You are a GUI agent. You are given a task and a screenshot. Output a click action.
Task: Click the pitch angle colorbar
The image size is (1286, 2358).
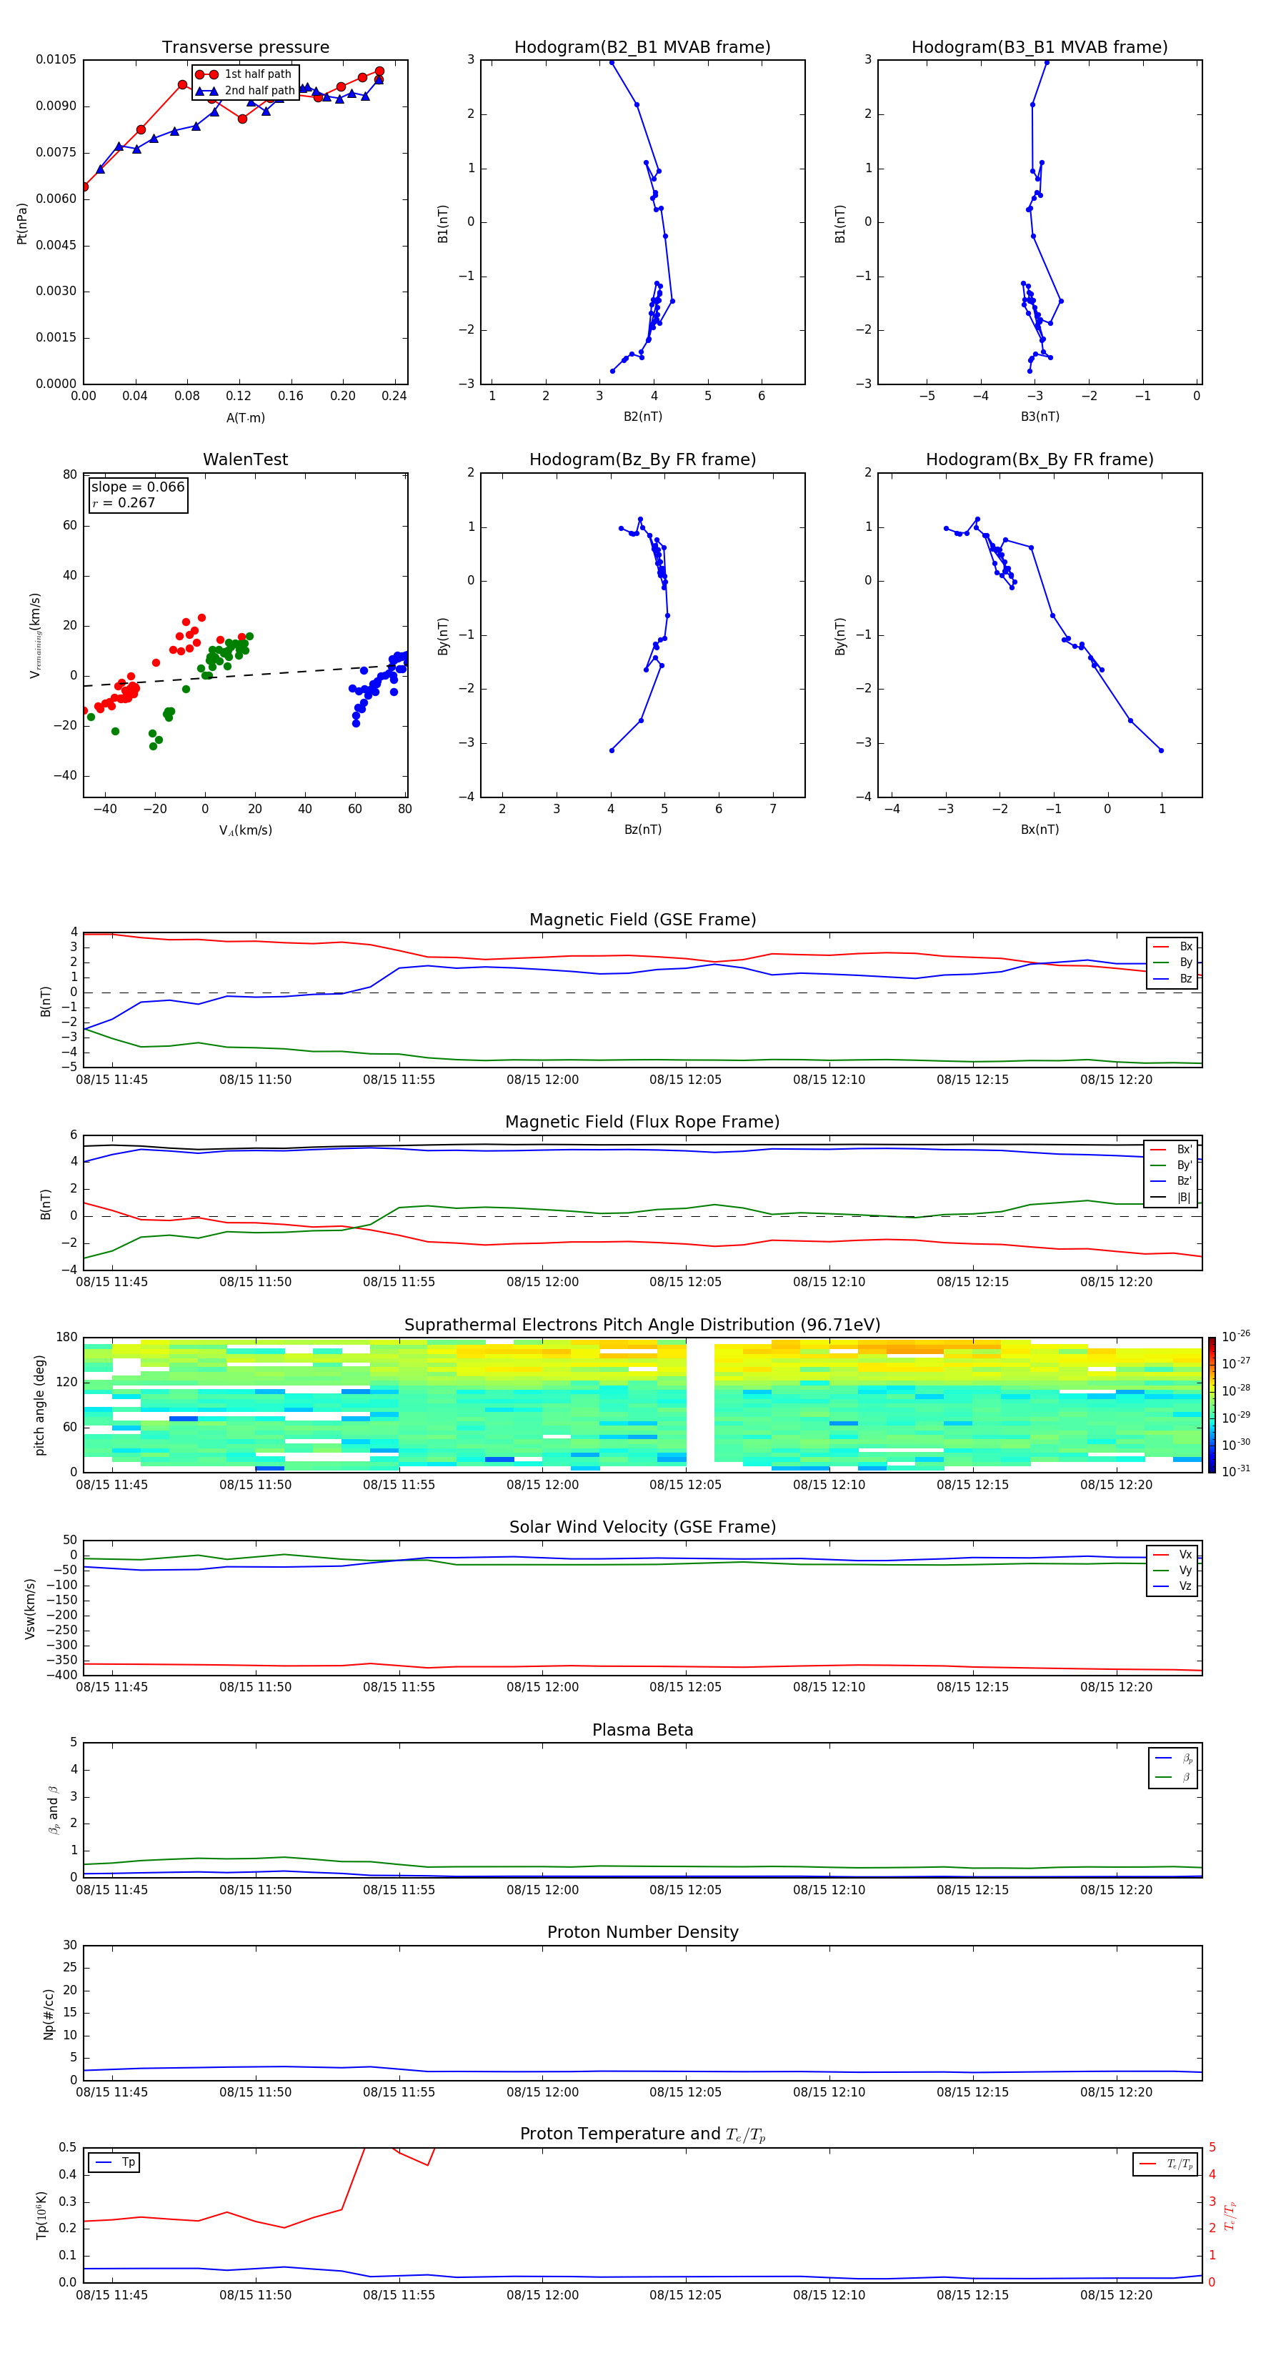(1212, 1404)
